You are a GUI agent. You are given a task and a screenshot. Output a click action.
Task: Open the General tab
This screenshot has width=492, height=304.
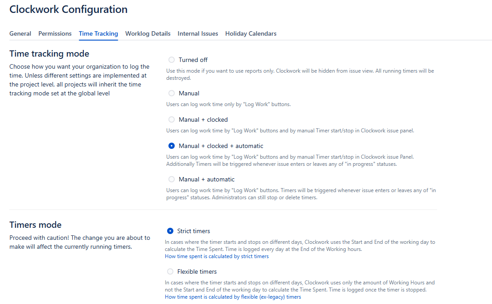coord(20,33)
